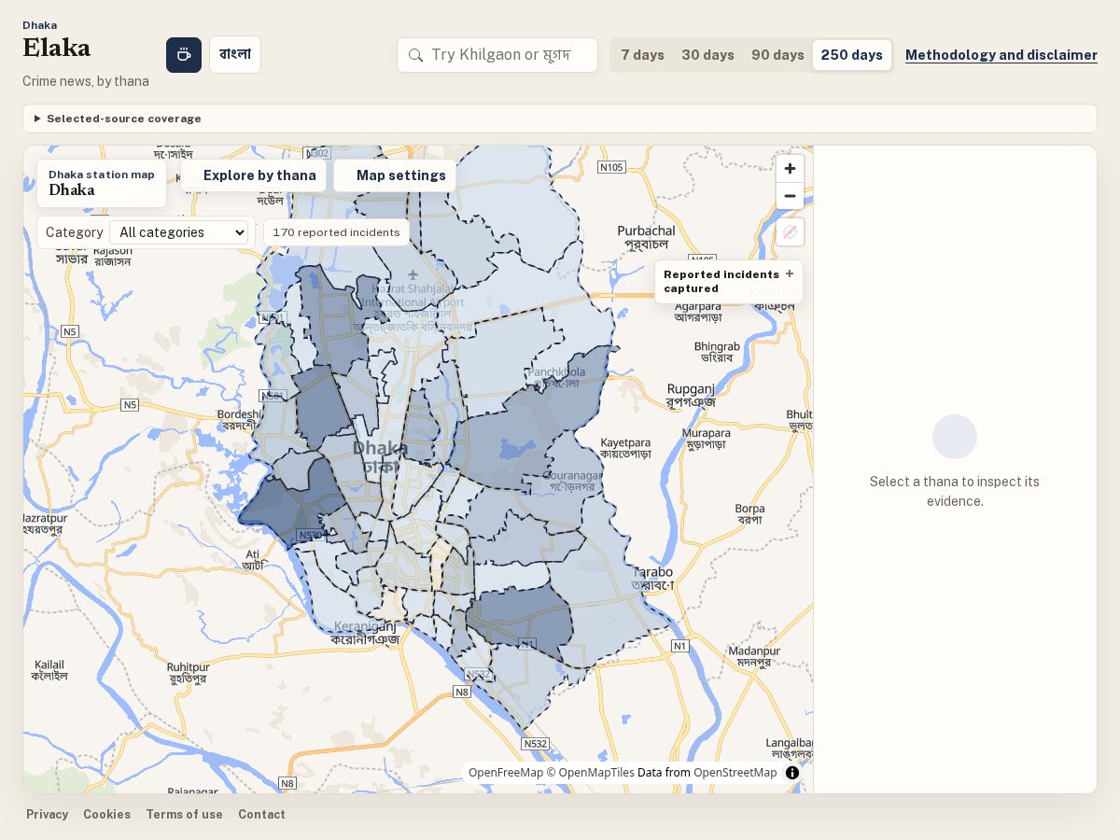Zoom out on the map
The height and width of the screenshot is (840, 1120).
[790, 196]
